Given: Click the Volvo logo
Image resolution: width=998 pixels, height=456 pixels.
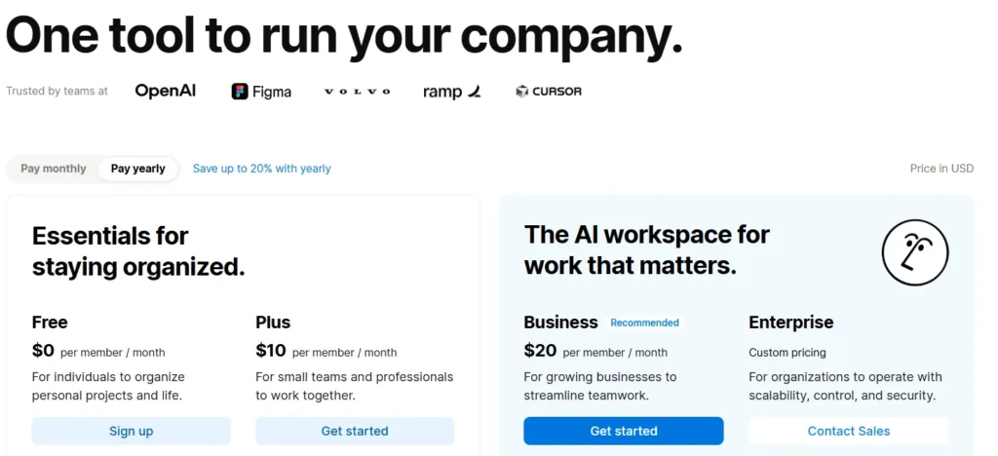Looking at the screenshot, I should click(x=357, y=92).
